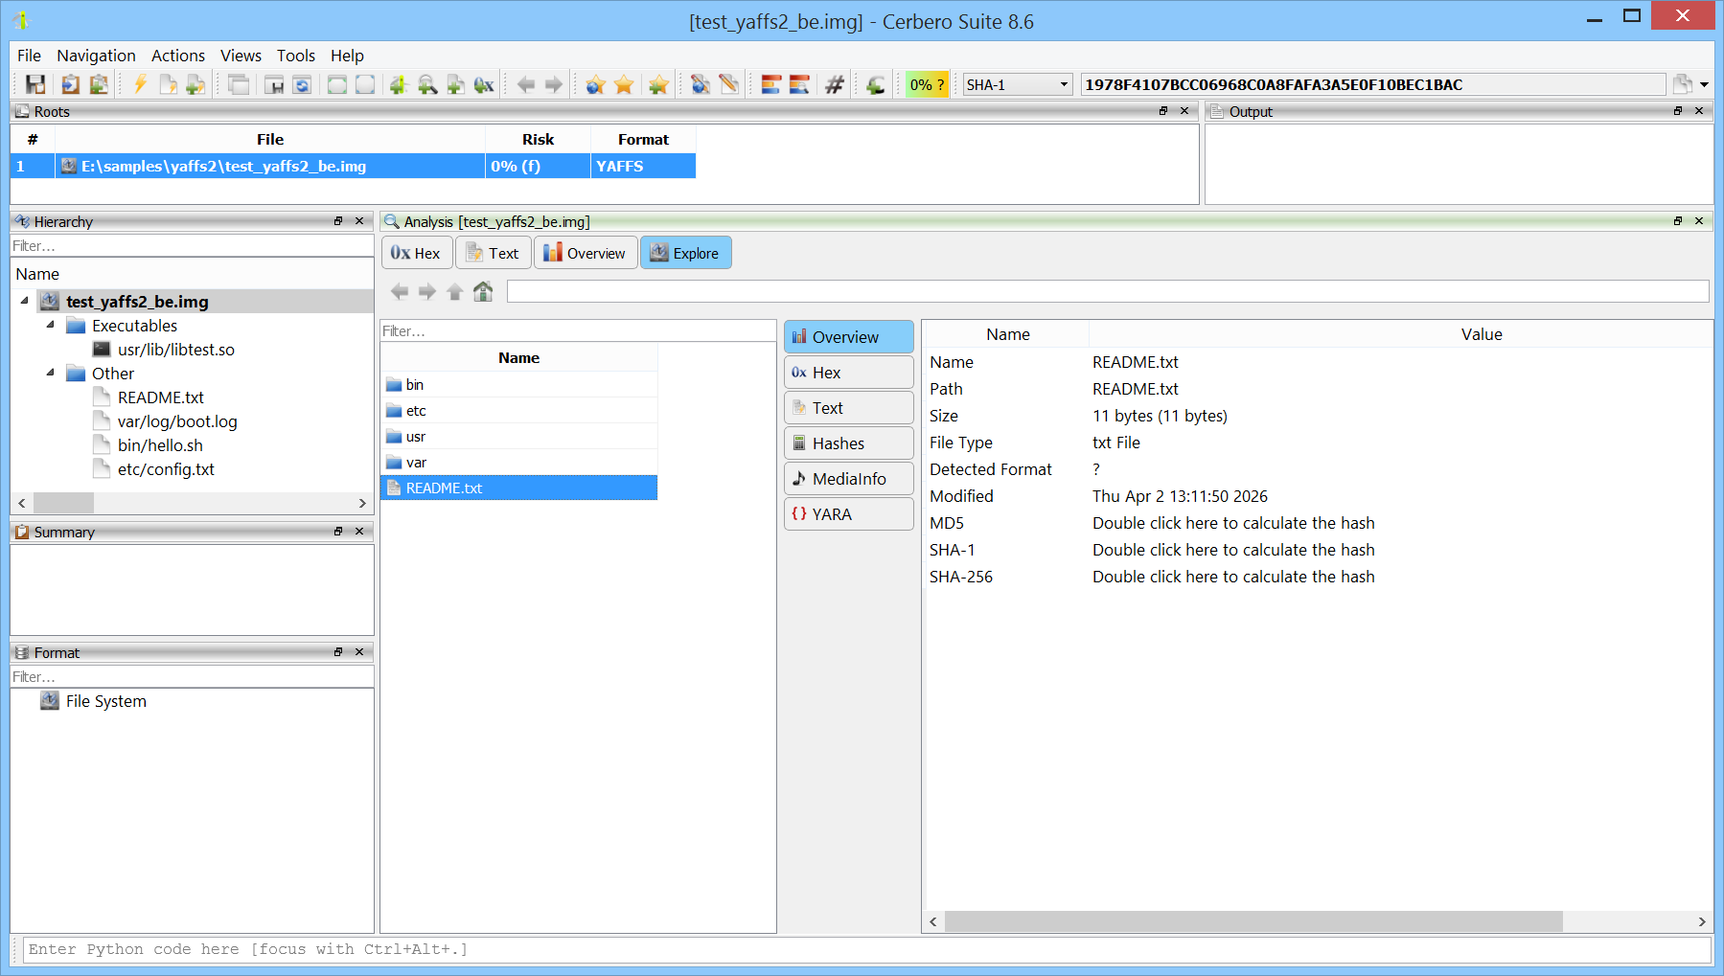This screenshot has width=1724, height=976.
Task: Collapse the Other folder in Hierarchy
Action: click(x=50, y=374)
